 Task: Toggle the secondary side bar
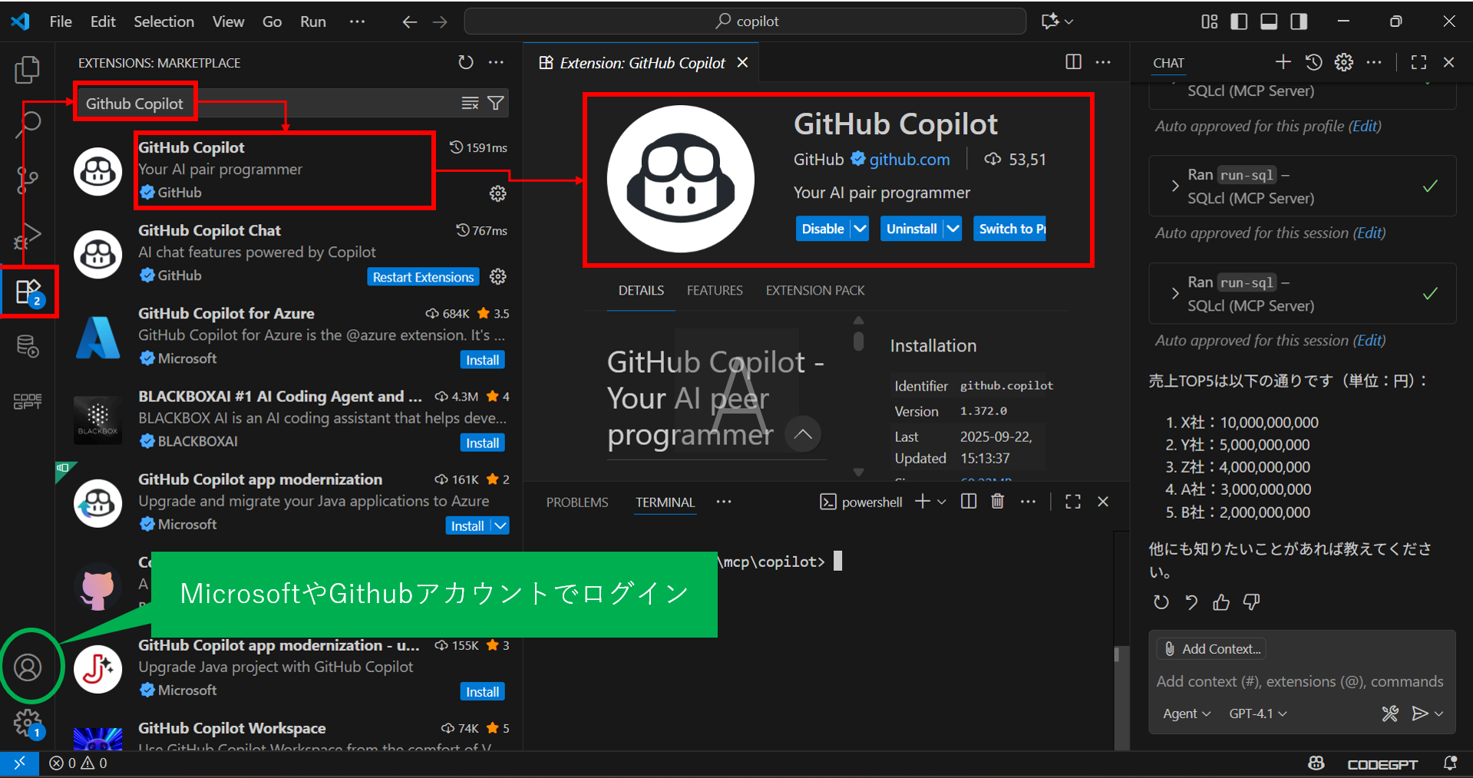click(x=1299, y=21)
